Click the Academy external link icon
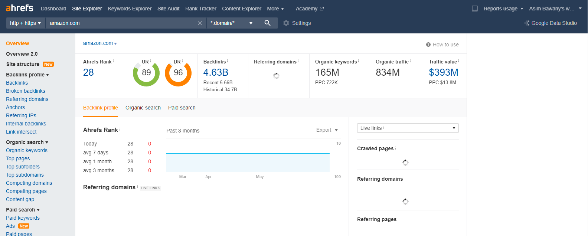The width and height of the screenshot is (588, 236). (322, 9)
